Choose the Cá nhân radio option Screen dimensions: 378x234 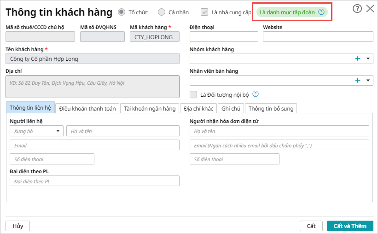tap(162, 12)
